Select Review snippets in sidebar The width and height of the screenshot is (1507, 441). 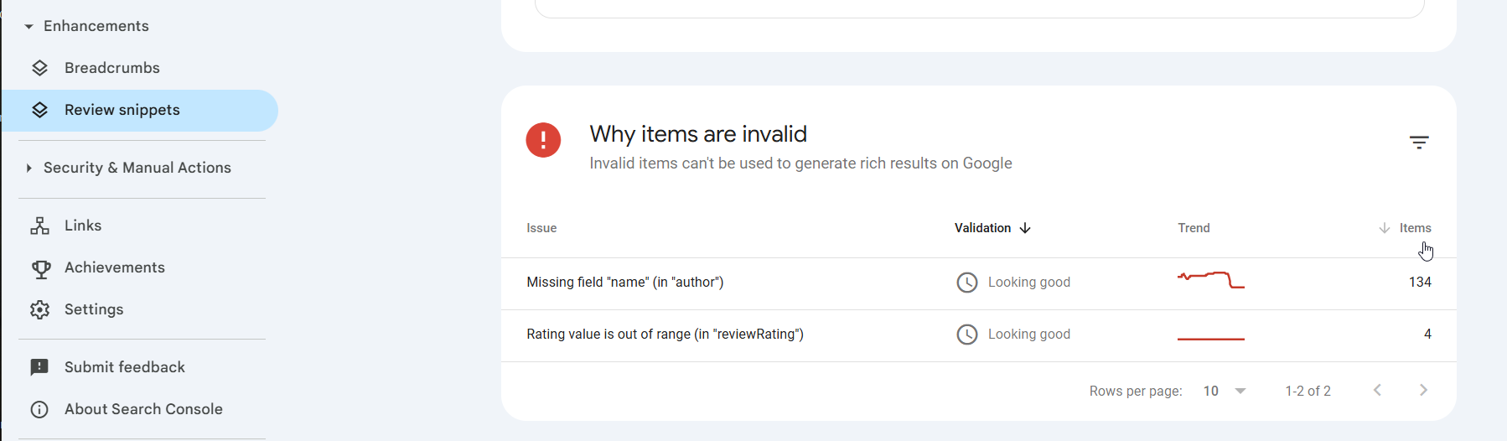(122, 110)
